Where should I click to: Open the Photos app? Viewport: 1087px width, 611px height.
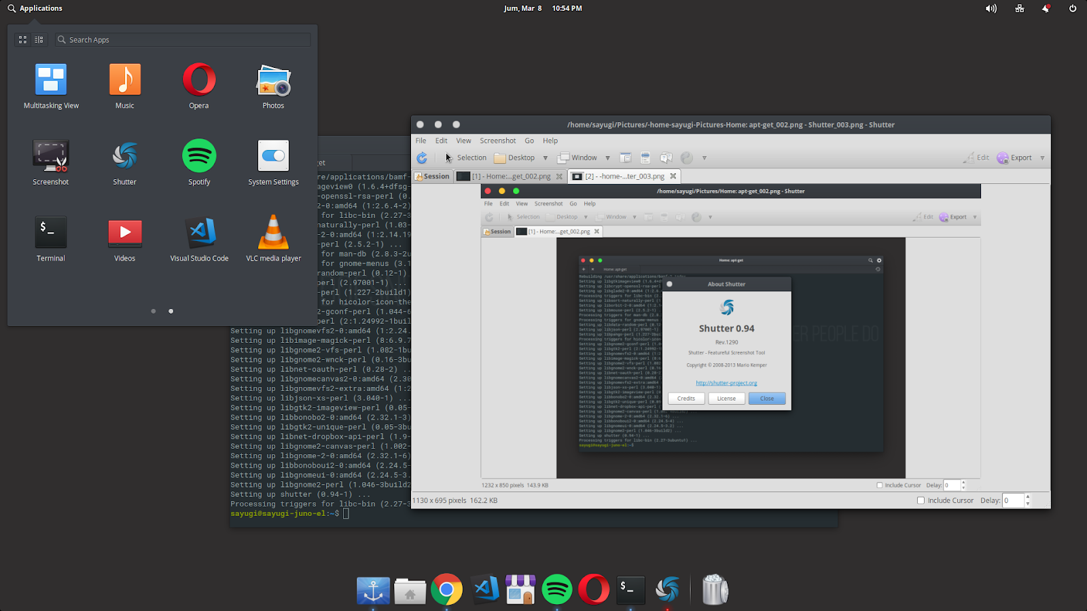(x=273, y=86)
